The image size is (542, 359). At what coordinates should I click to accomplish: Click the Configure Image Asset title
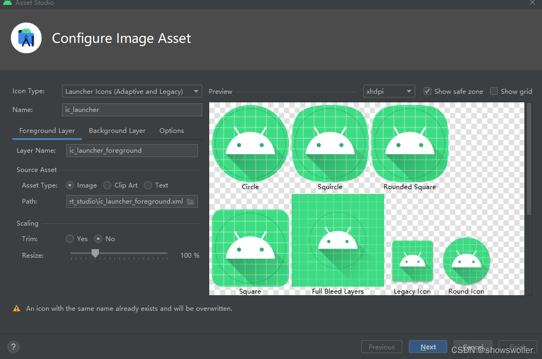(x=121, y=38)
